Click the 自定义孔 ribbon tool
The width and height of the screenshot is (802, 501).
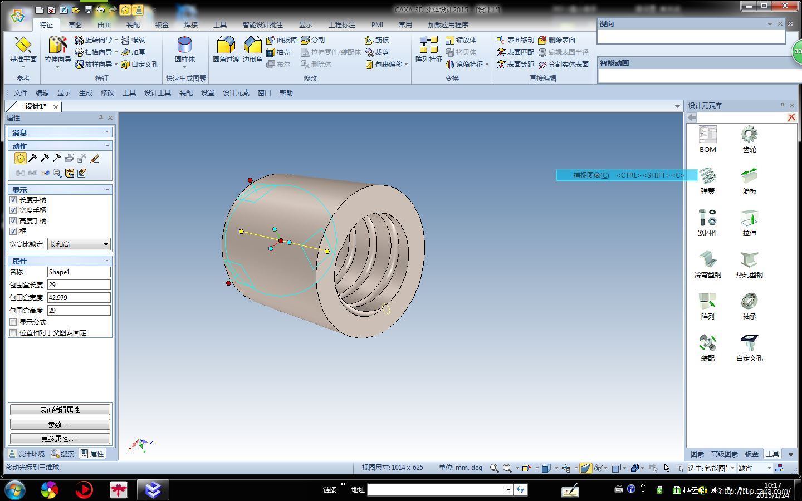tap(140, 65)
